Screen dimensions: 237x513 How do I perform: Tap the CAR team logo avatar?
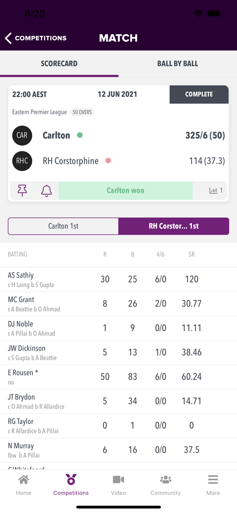coord(22,135)
